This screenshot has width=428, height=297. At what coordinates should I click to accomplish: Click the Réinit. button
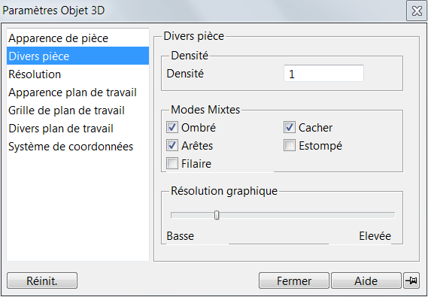point(42,280)
